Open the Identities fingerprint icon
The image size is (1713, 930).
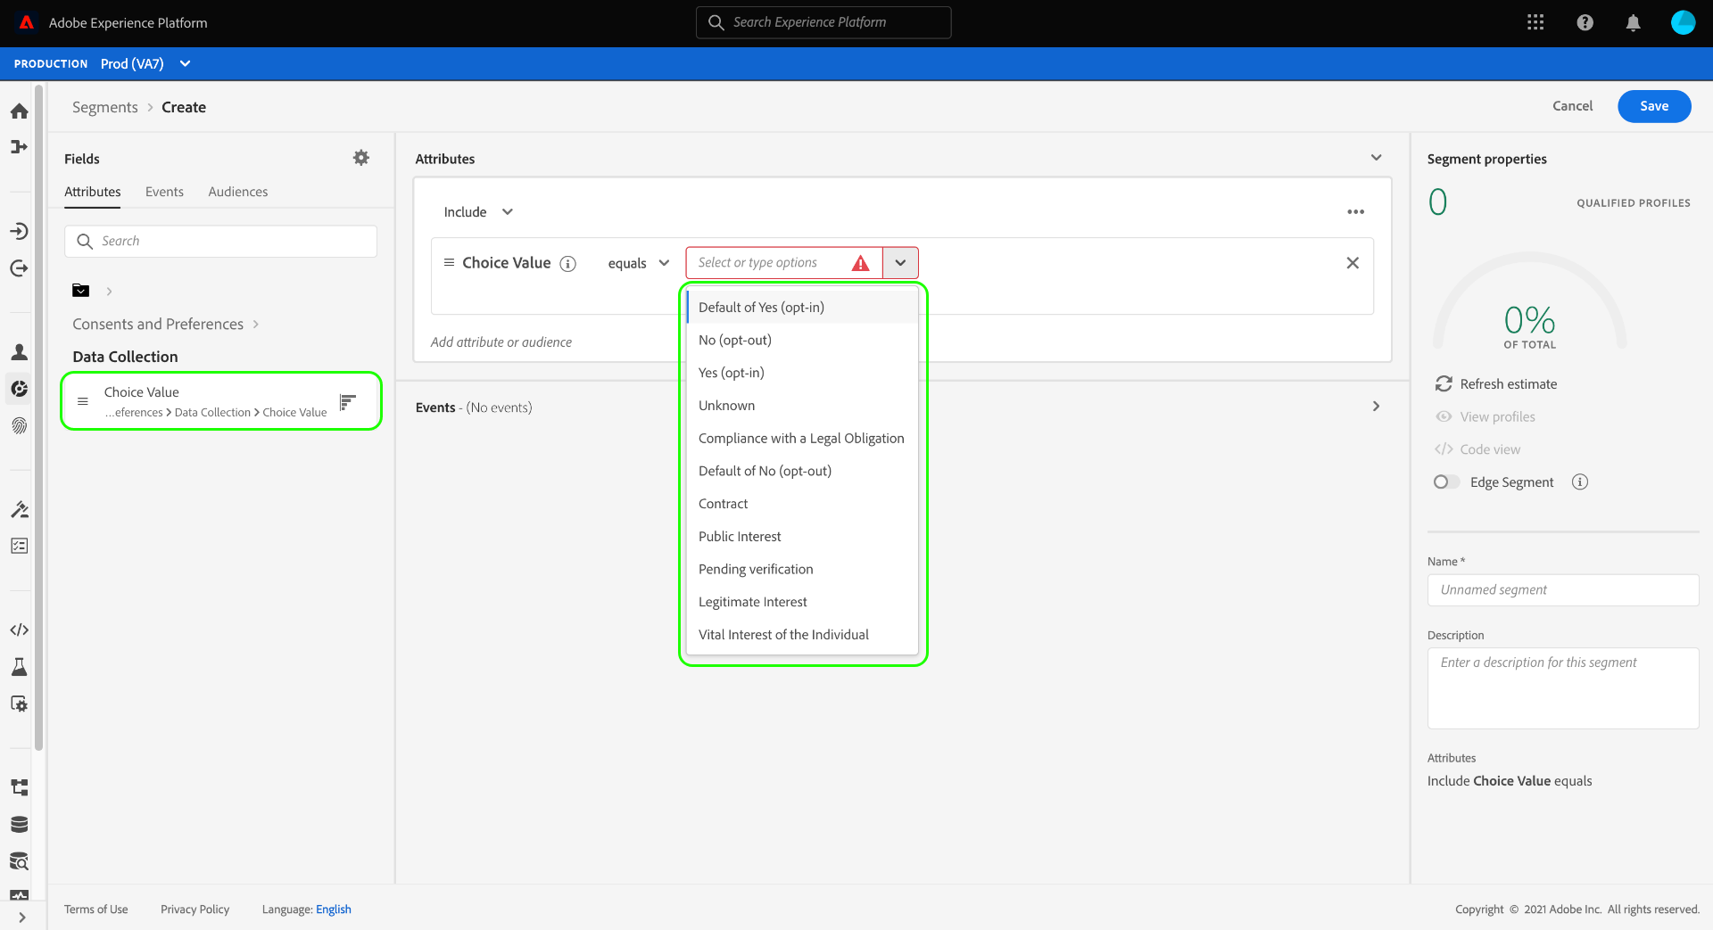pos(19,425)
